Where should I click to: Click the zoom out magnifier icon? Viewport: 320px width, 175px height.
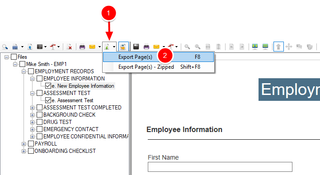click(x=198, y=47)
